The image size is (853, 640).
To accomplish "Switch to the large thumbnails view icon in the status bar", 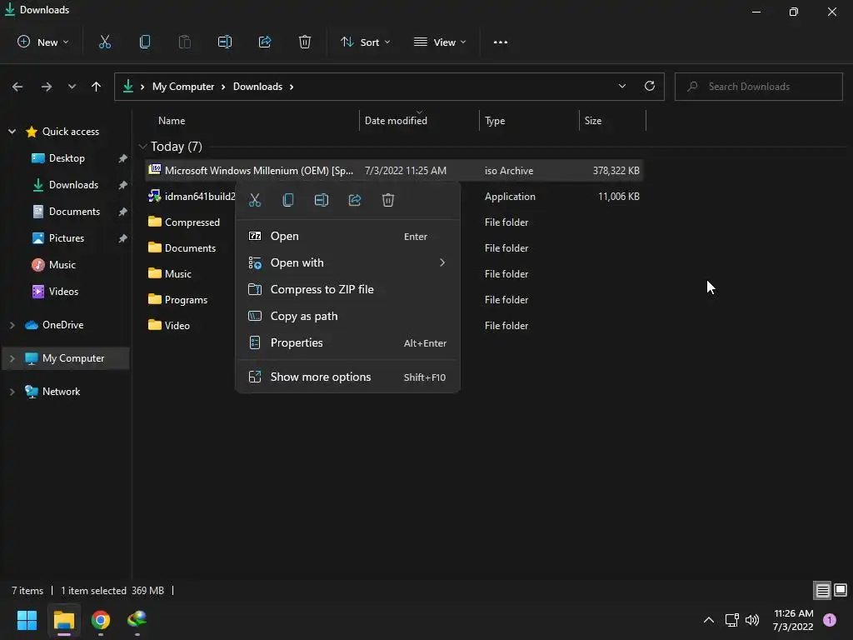I will (x=841, y=590).
